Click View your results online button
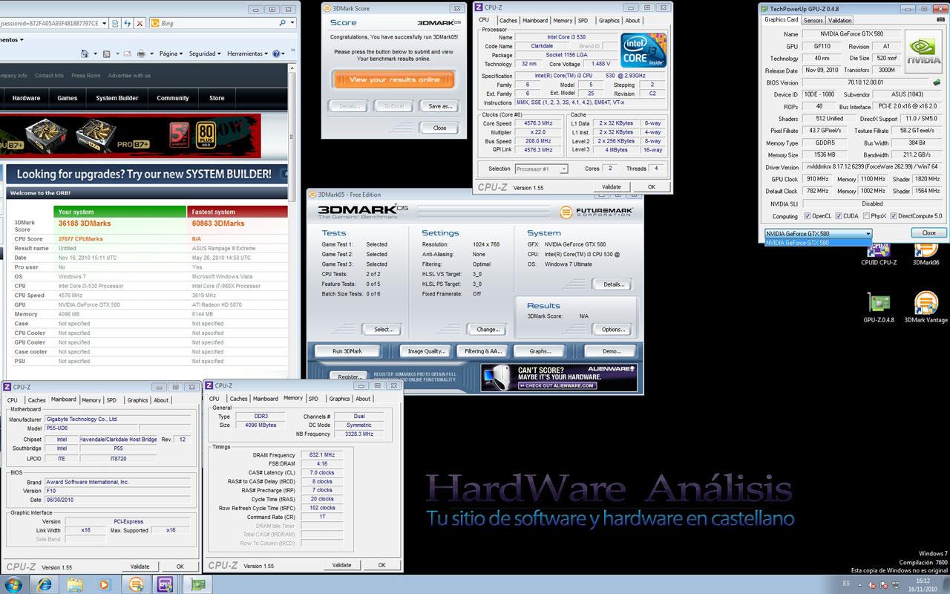 [x=393, y=79]
